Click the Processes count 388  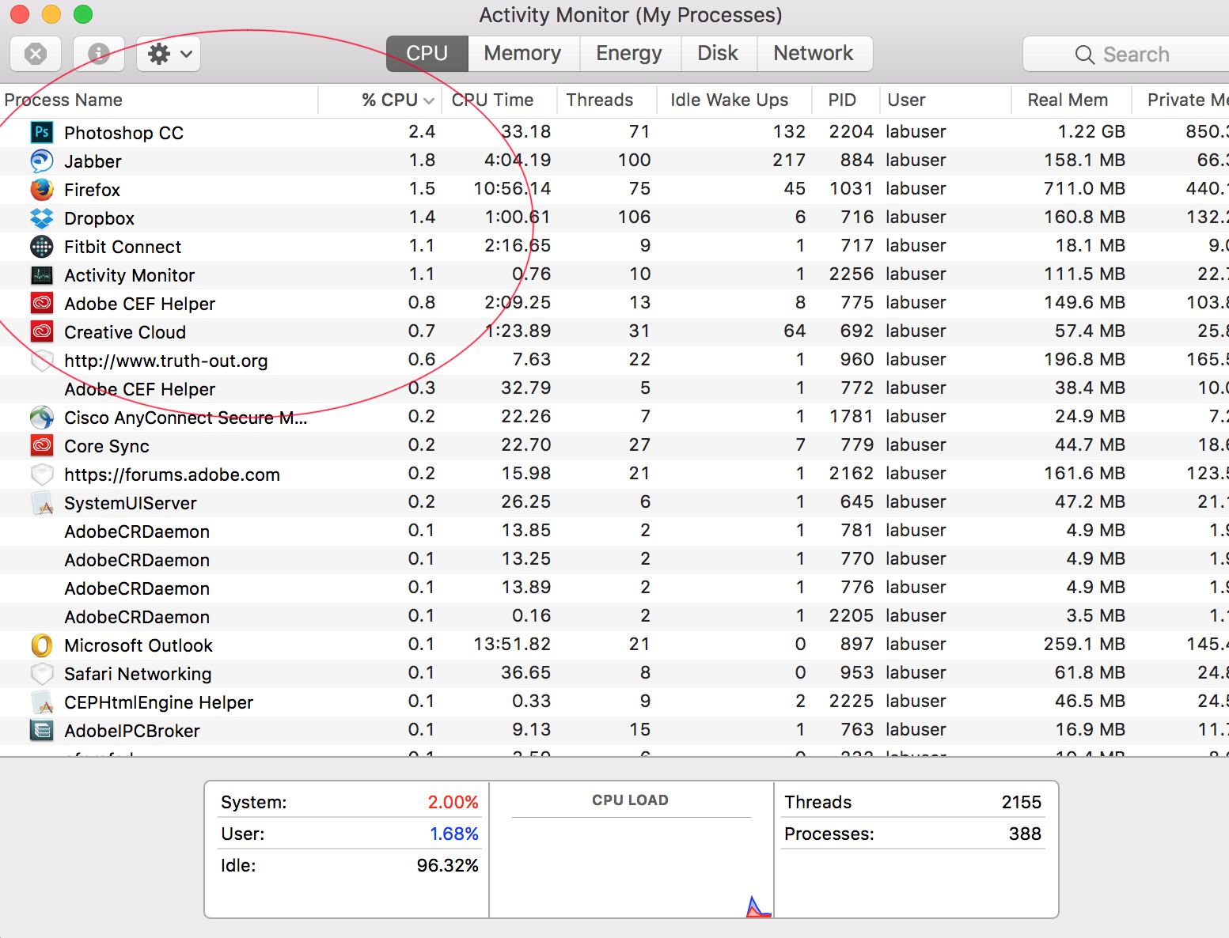1025,834
